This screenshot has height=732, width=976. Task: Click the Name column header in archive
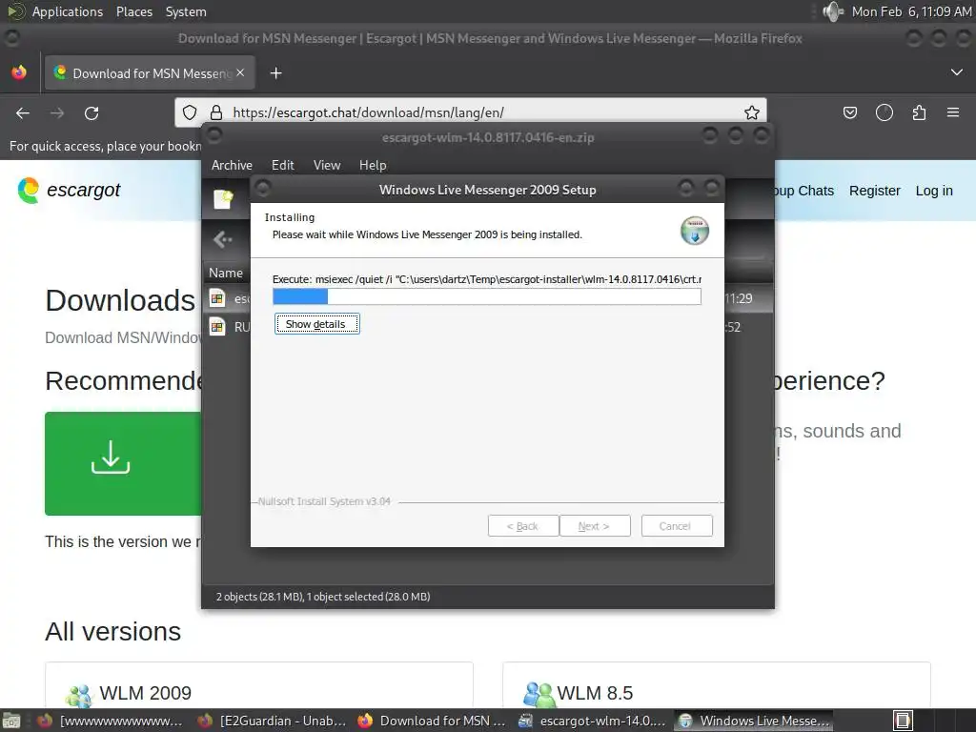coord(226,273)
